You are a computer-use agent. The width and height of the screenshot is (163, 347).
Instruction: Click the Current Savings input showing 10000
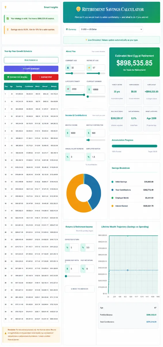click(98, 90)
